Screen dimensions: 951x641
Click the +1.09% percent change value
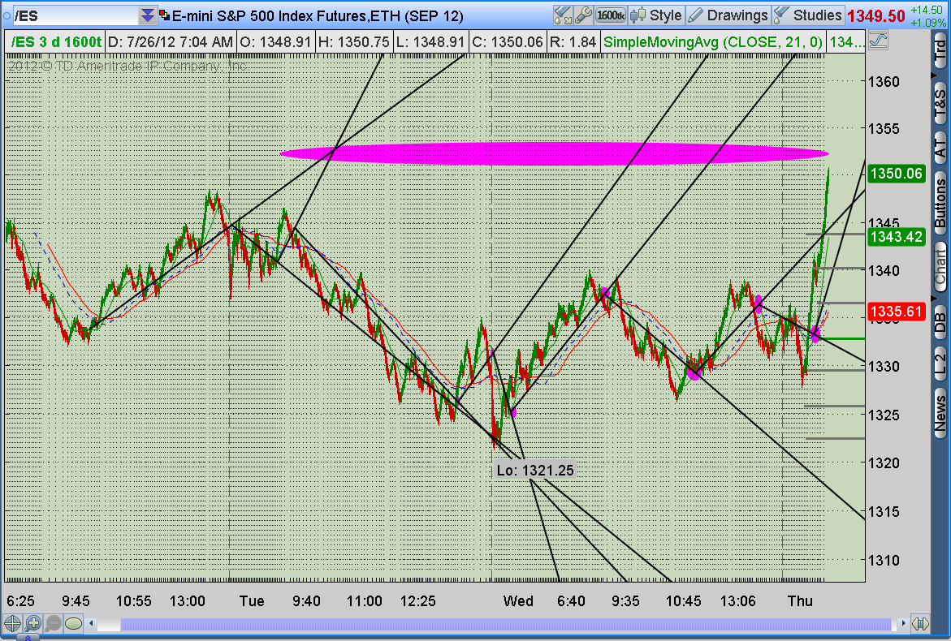click(x=928, y=23)
